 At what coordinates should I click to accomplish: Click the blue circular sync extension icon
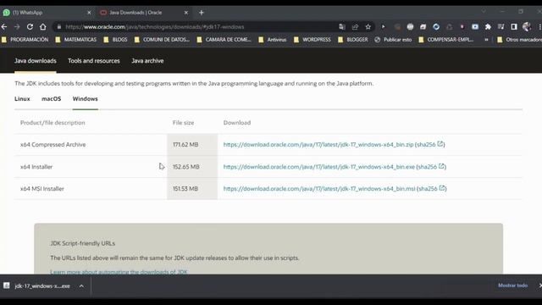(436, 26)
